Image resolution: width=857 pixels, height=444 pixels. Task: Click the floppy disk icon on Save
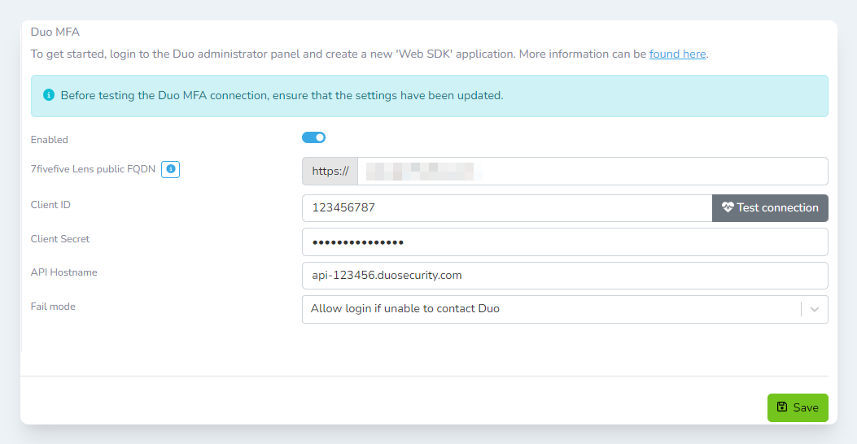(x=782, y=407)
